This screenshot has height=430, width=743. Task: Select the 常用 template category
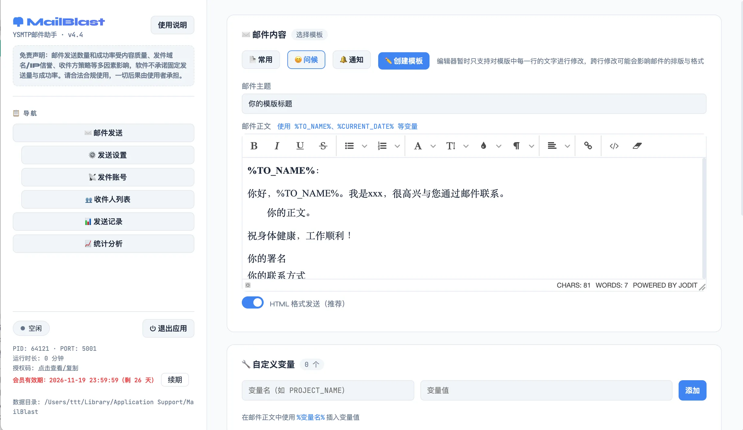261,60
